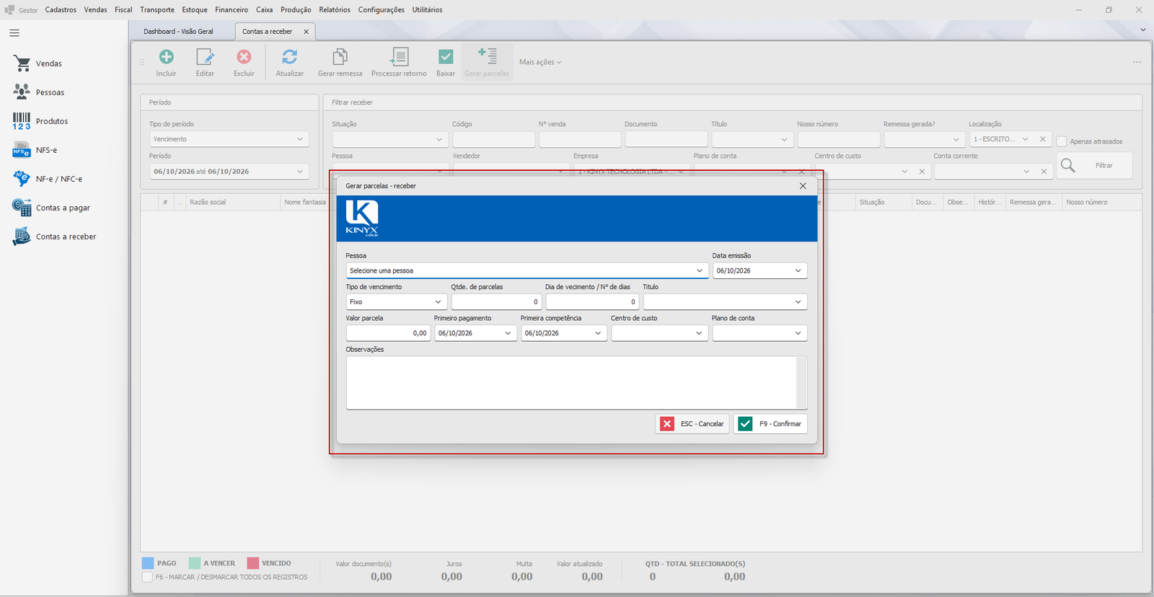
Task: Switch to Dashboard - Visão Geral tab
Action: click(178, 32)
